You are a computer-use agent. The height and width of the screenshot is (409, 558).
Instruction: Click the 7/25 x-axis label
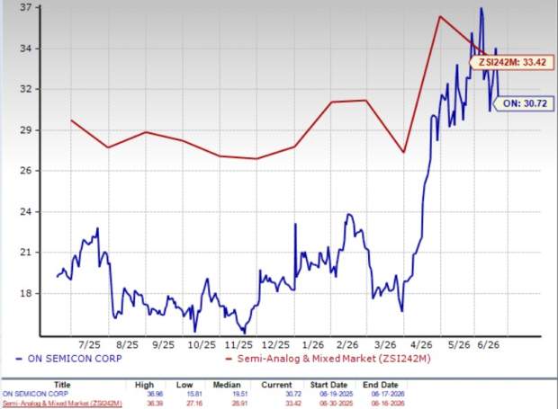pyautogui.click(x=89, y=345)
